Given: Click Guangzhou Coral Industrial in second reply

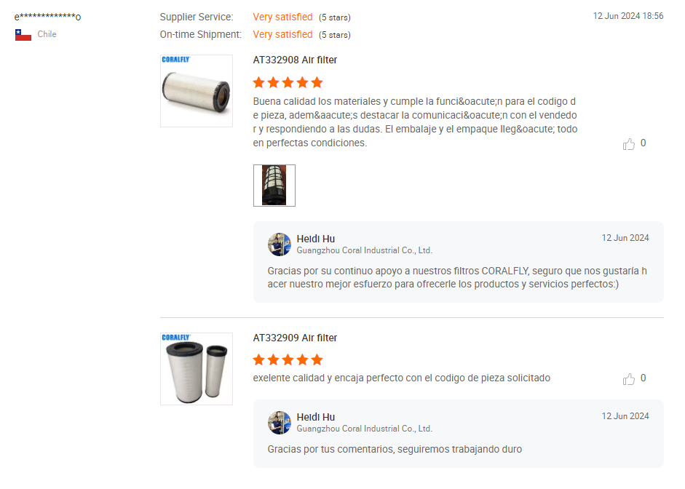Looking at the screenshot, I should coord(365,429).
